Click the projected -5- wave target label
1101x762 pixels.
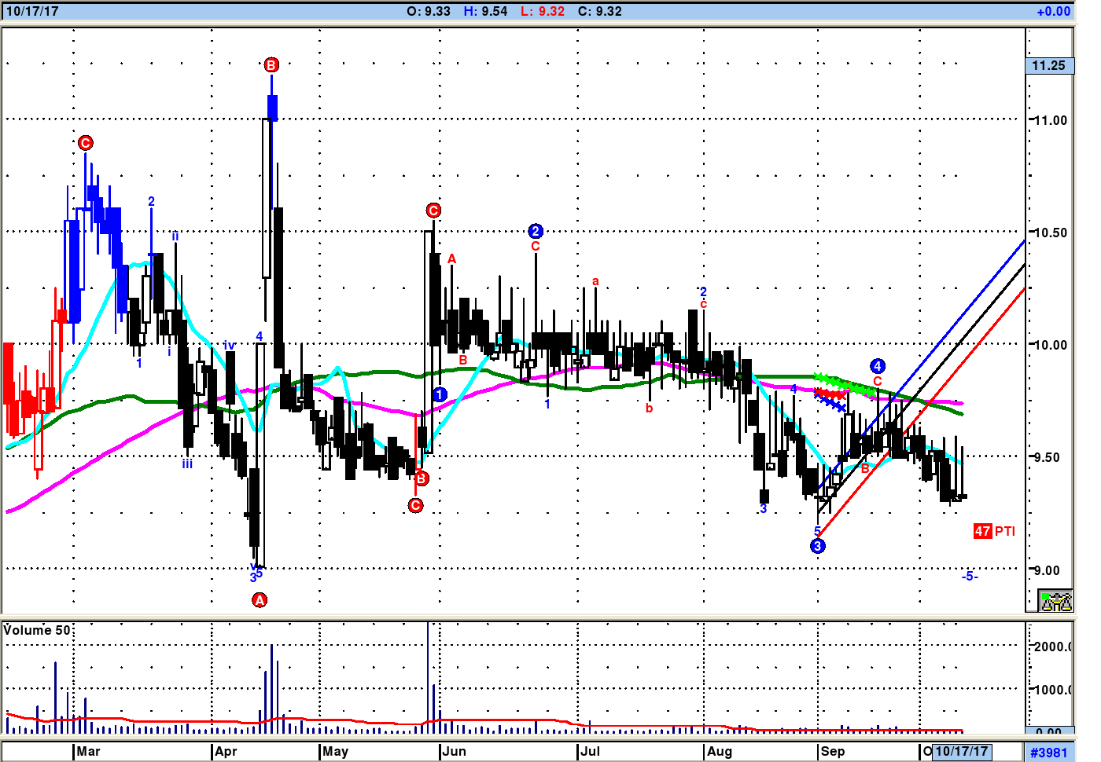tap(969, 576)
